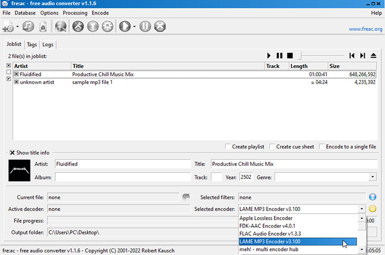
Task: Sort joblist by Size column
Action: pos(352,66)
